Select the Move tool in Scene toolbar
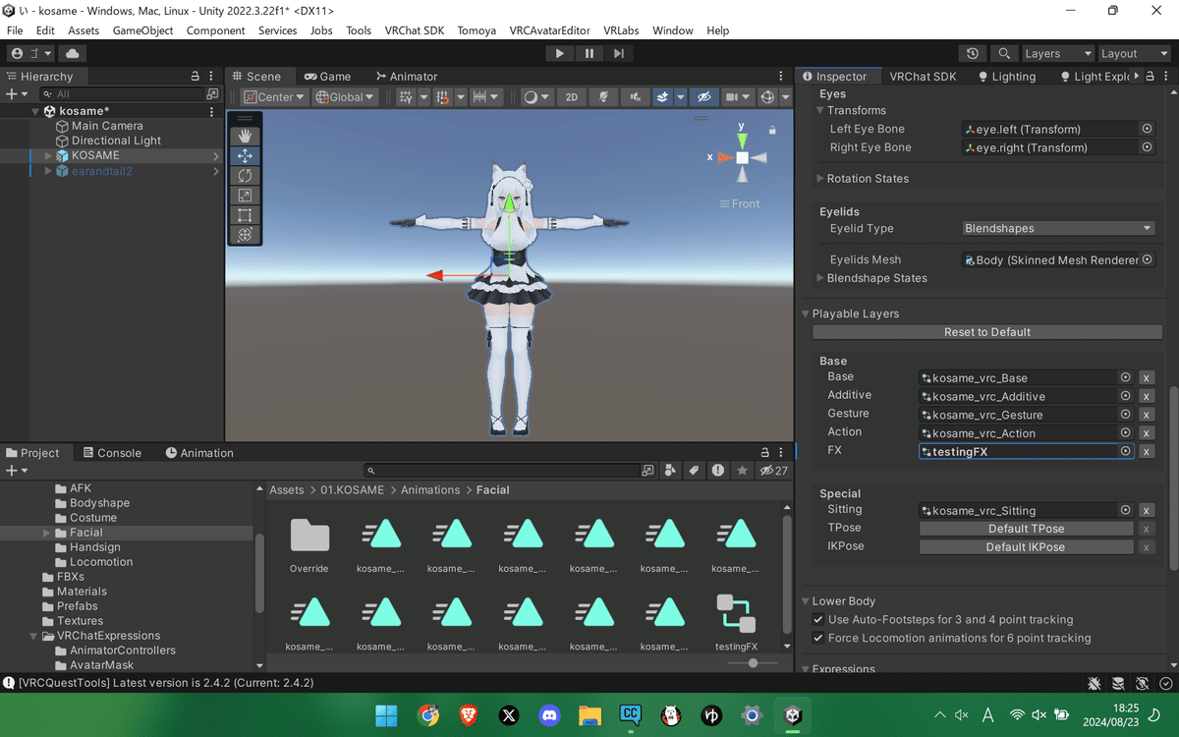This screenshot has height=737, width=1179. (x=246, y=155)
